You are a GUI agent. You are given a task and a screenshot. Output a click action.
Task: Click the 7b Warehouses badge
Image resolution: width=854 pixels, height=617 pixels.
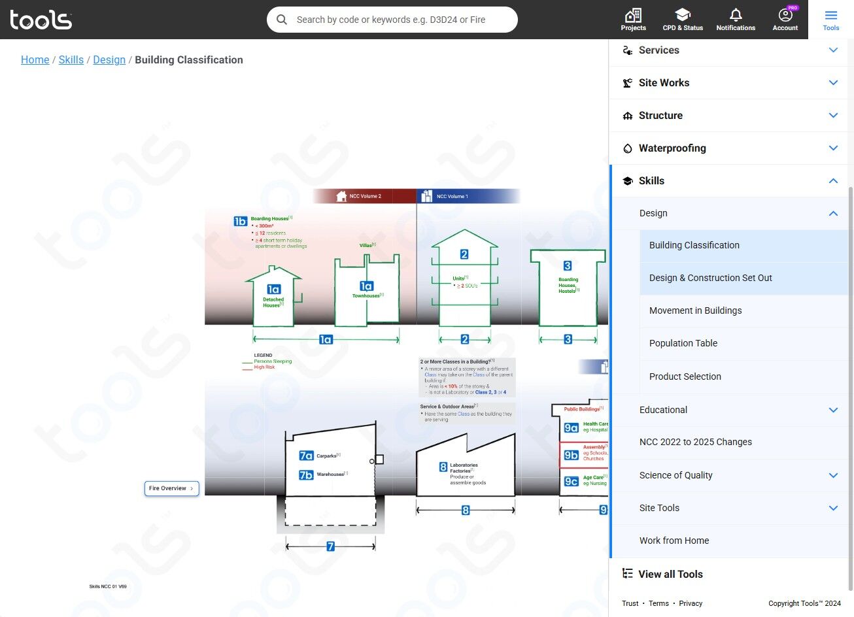(x=306, y=475)
